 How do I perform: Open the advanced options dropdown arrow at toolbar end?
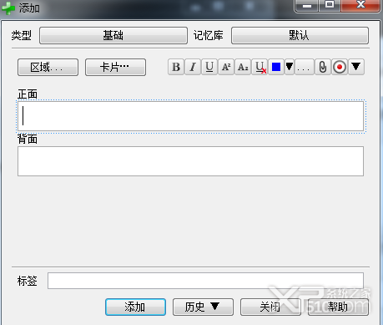pyautogui.click(x=356, y=67)
